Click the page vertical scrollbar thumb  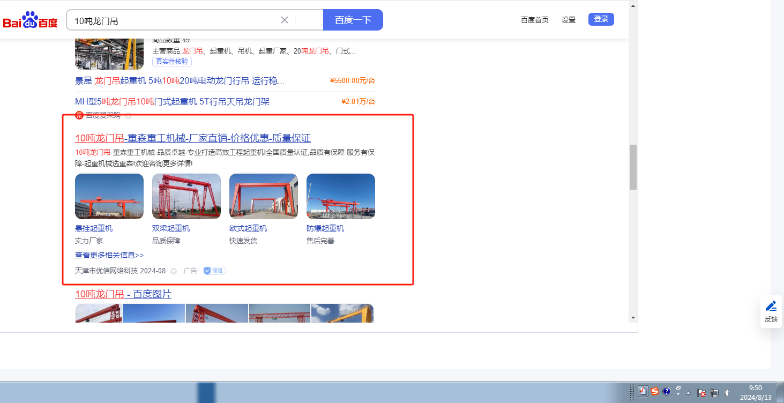point(633,167)
